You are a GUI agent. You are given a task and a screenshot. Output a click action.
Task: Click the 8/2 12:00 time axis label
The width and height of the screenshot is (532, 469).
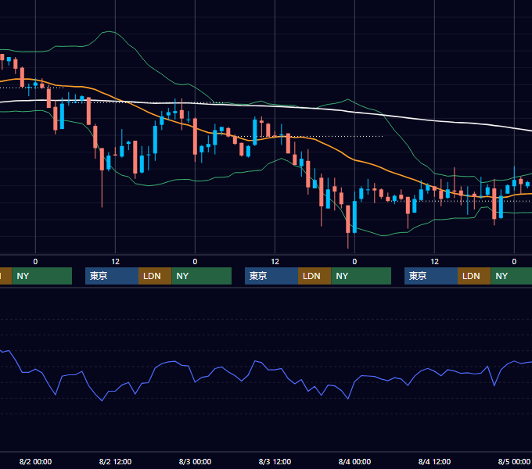point(115,461)
